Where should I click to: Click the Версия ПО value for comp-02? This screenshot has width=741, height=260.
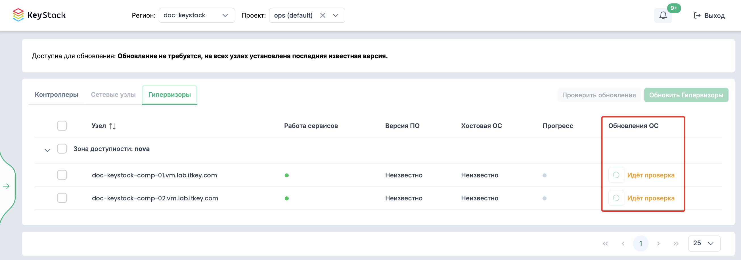coord(404,198)
